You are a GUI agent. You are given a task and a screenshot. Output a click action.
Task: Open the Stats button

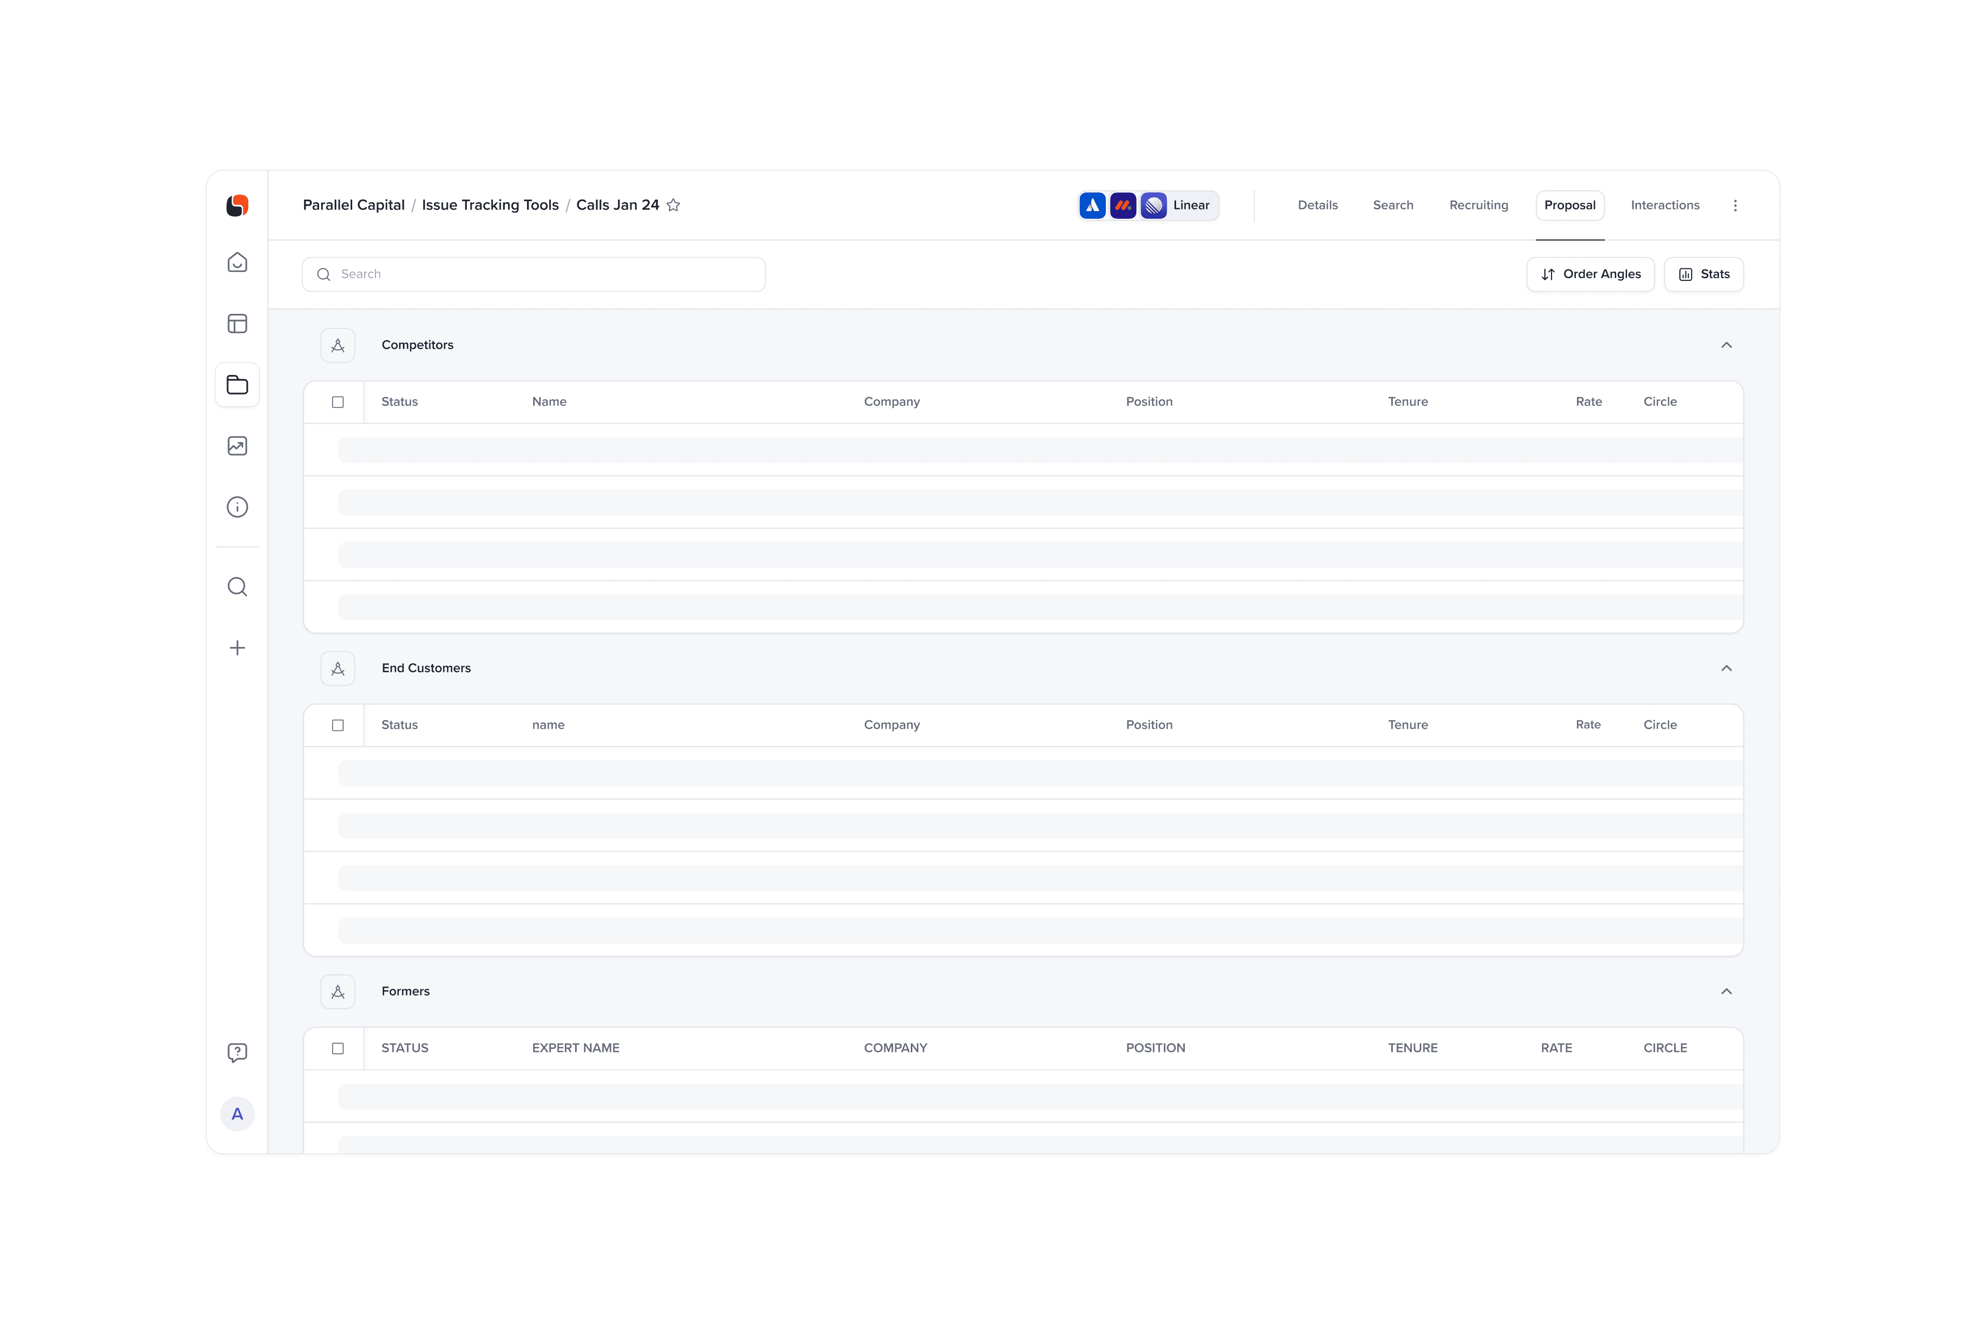1703,275
